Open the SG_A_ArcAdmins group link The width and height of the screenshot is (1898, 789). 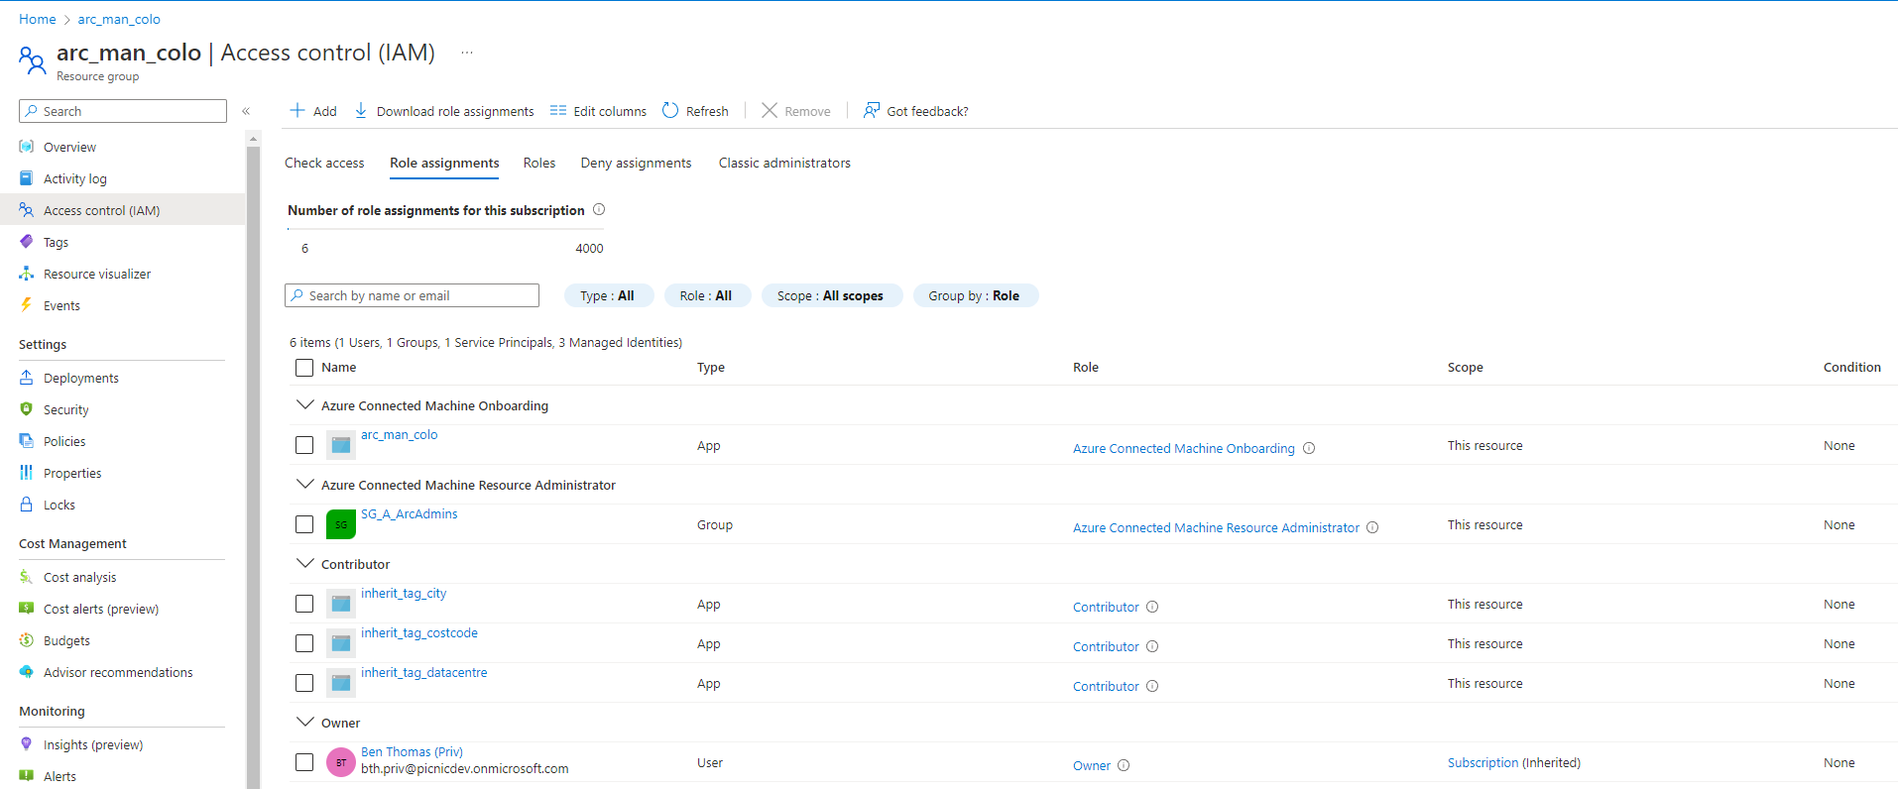[409, 513]
